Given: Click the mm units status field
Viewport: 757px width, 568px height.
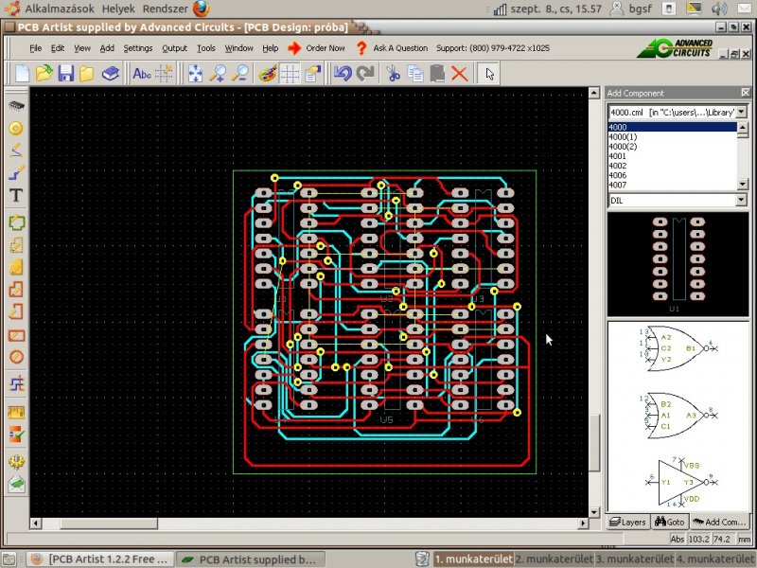Looking at the screenshot, I should tap(744, 539).
